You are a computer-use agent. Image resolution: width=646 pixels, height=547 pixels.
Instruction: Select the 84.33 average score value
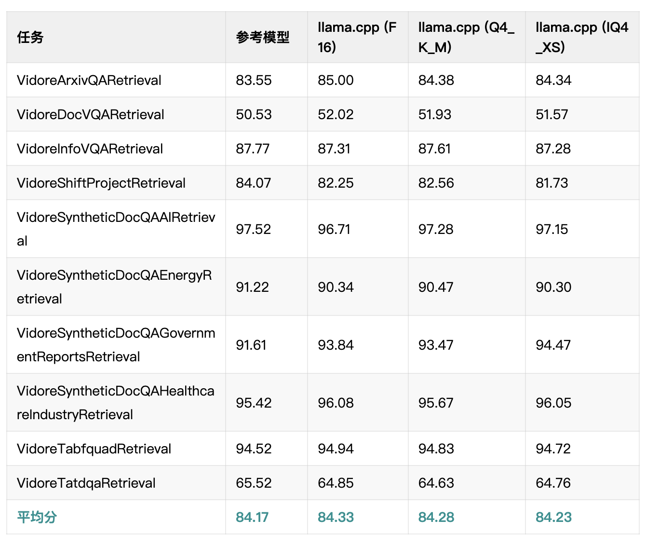pos(336,517)
